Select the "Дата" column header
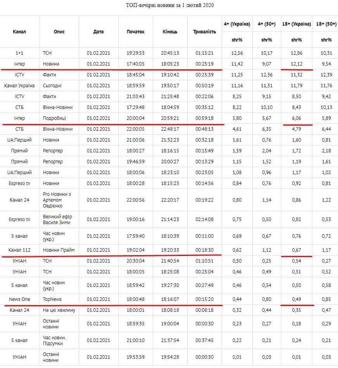338x368 pixels. (98, 32)
